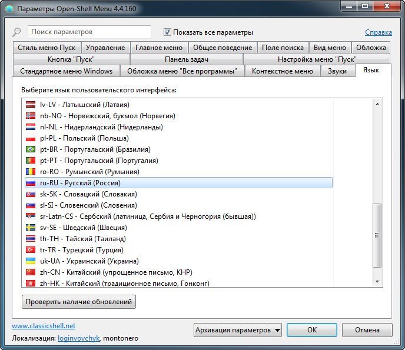Viewport: 405px width, 350px height.
Task: Click the Slovakia flag icon
Action: (31, 194)
